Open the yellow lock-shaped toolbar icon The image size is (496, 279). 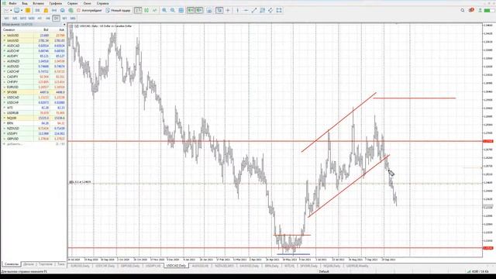(x=46, y=10)
